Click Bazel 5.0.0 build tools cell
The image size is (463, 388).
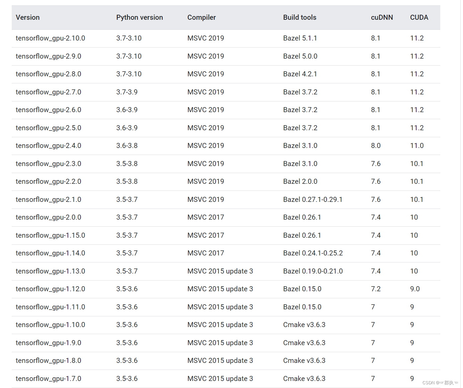300,56
